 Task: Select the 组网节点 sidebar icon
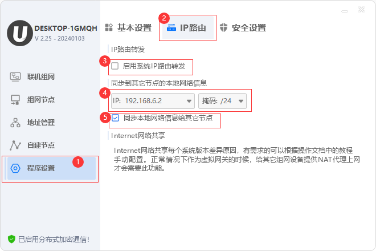pyautogui.click(x=15, y=100)
